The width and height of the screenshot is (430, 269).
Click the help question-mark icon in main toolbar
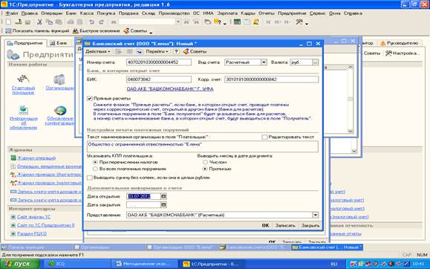217,22
